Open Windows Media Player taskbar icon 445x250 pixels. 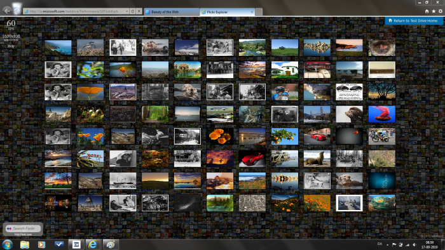click(41, 244)
